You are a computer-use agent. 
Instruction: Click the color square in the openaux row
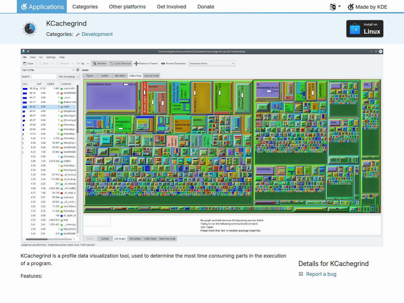(x=62, y=198)
